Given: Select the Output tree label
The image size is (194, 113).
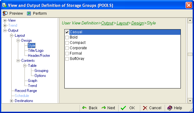Looking at the screenshot, I should (x=13, y=30).
